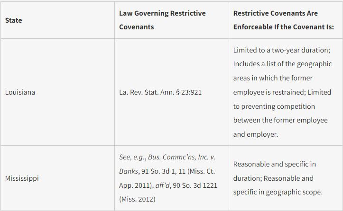This screenshot has width=343, height=211.
Task: Select the "Law Governing Restrictive Covenants" header
Action: (162, 20)
